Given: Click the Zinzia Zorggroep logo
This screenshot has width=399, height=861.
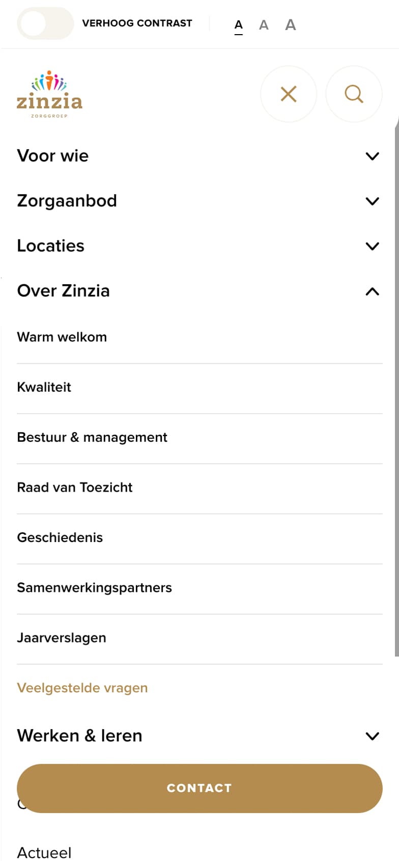Looking at the screenshot, I should pos(49,94).
